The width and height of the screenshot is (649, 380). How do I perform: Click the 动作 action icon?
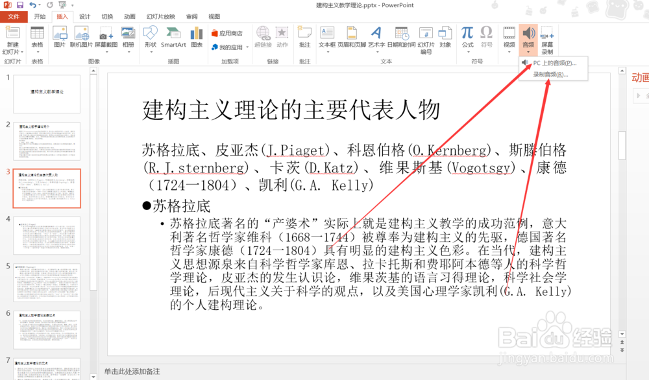point(282,33)
